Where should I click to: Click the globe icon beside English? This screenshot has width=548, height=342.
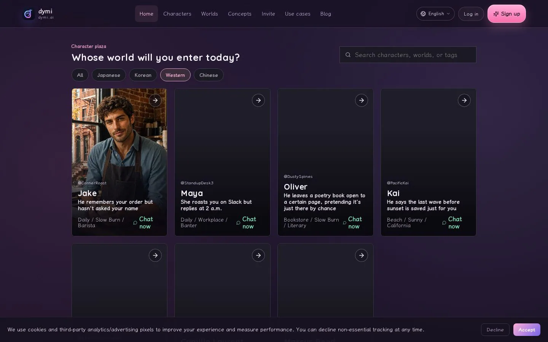pyautogui.click(x=423, y=14)
